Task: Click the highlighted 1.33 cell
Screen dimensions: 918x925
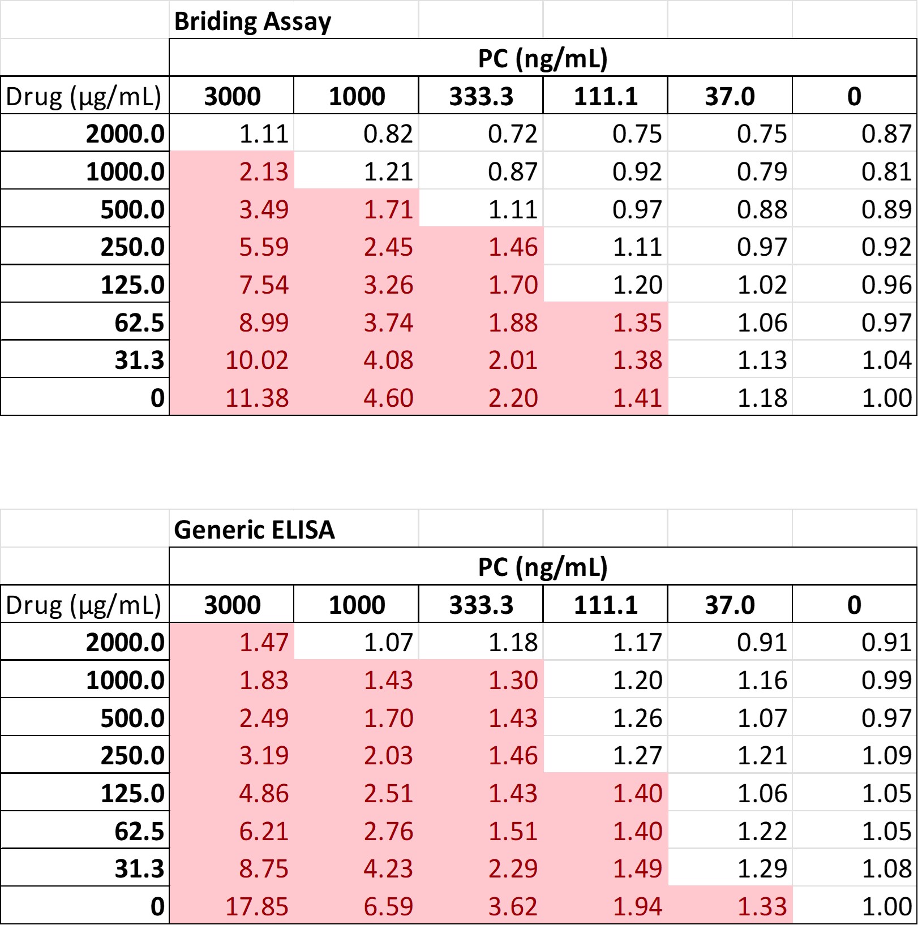Action: pos(762,906)
